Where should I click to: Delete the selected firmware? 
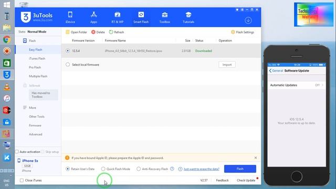[98, 32]
